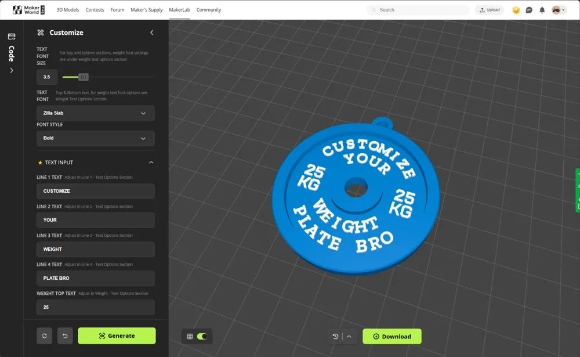Click the gold points badge icon

[x=516, y=10]
